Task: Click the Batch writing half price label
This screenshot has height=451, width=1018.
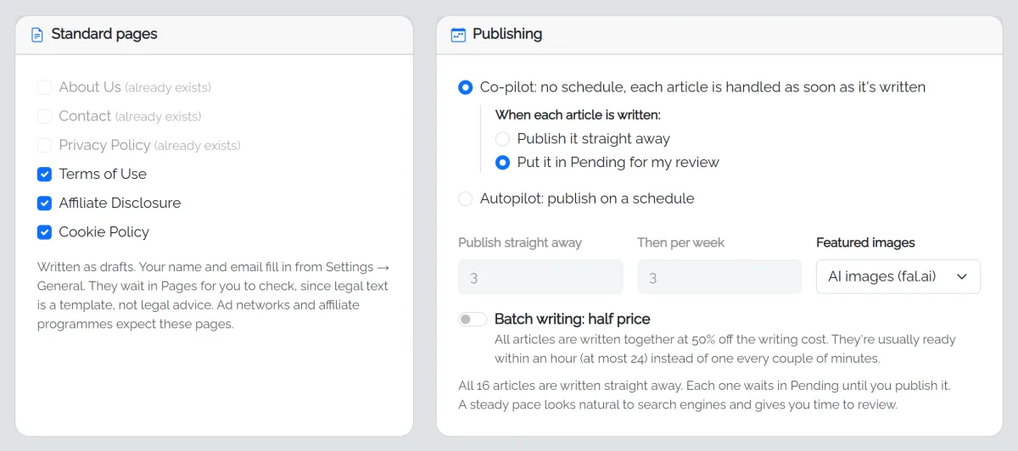Action: 573,320
